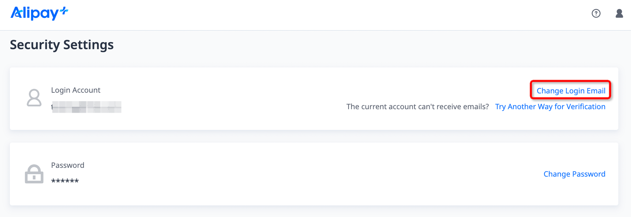
Task: Click the masked password asterisks
Action: [65, 181]
